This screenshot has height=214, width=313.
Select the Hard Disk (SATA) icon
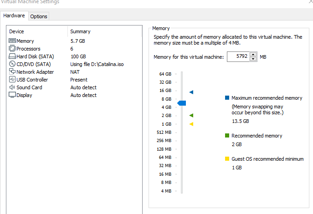[12, 56]
